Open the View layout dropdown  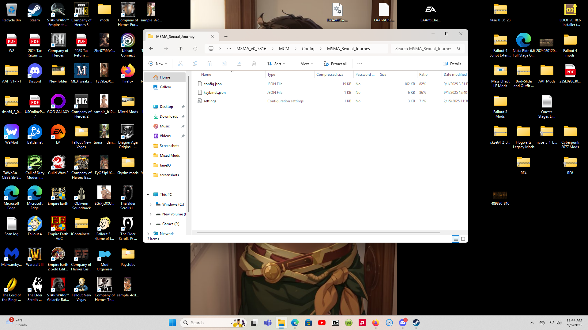tap(303, 64)
